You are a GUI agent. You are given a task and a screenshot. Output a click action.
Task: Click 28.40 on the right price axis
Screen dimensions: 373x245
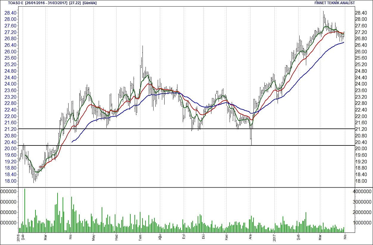tap(361, 13)
